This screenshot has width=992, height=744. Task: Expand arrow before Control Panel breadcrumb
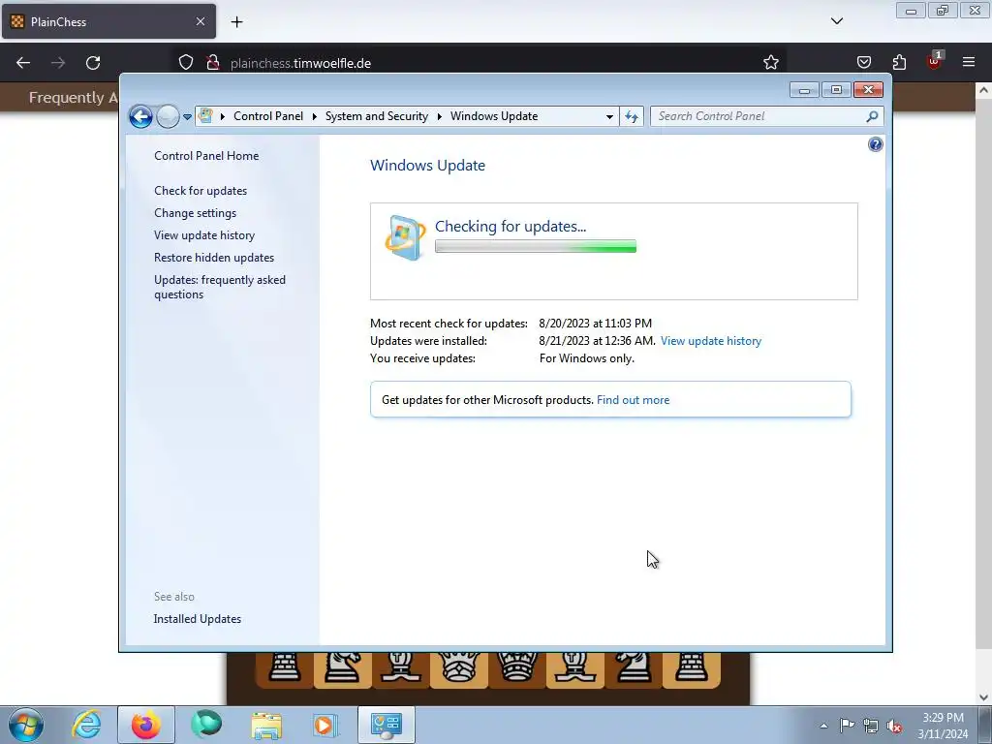point(223,116)
